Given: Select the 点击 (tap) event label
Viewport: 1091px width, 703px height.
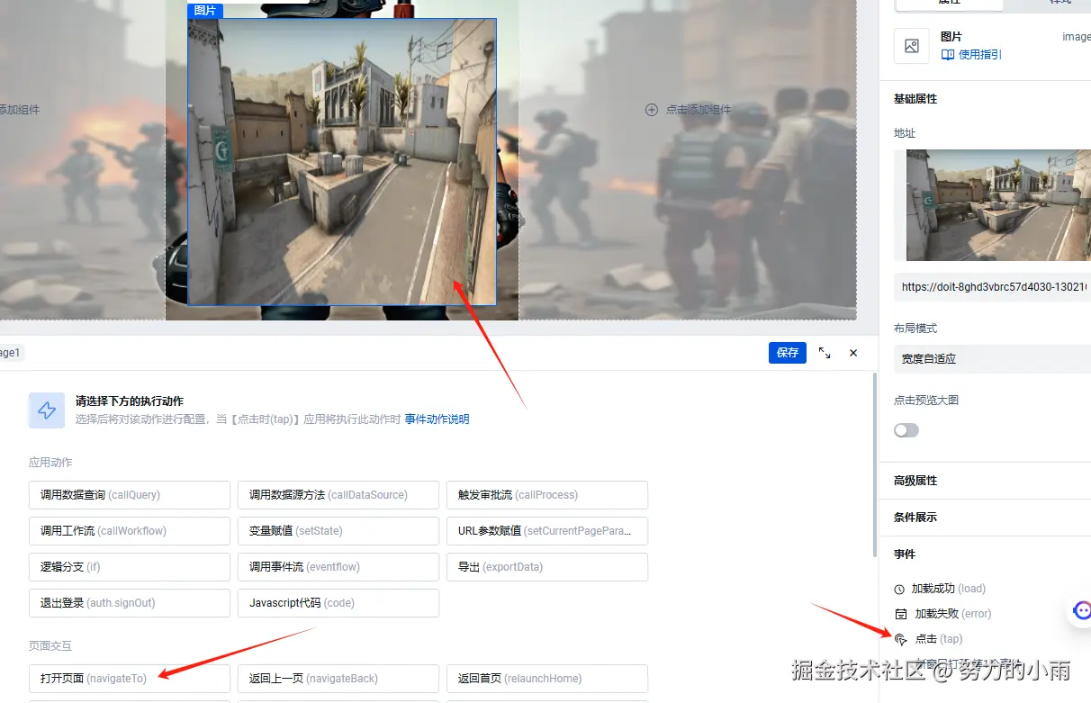Looking at the screenshot, I should tap(939, 639).
